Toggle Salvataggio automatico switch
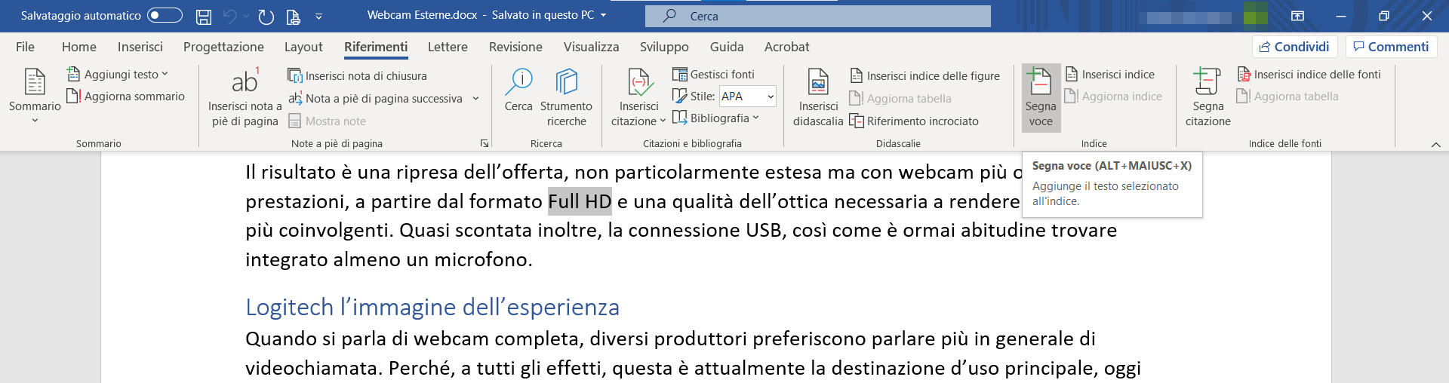 click(x=165, y=15)
